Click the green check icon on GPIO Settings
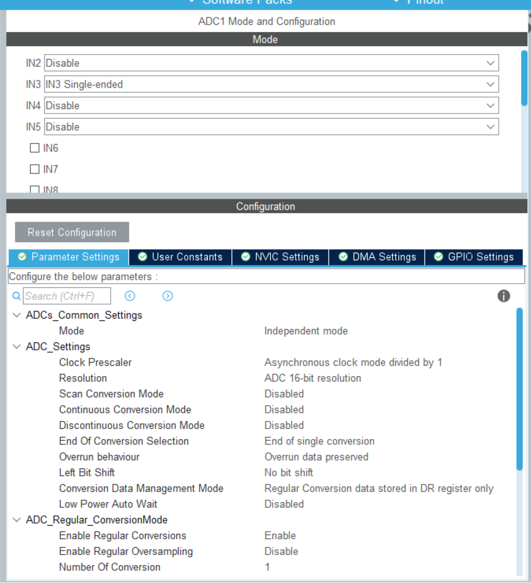531x583 pixels. [438, 257]
